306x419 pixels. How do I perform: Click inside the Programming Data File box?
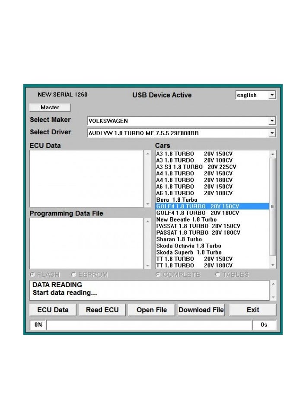pyautogui.click(x=87, y=244)
